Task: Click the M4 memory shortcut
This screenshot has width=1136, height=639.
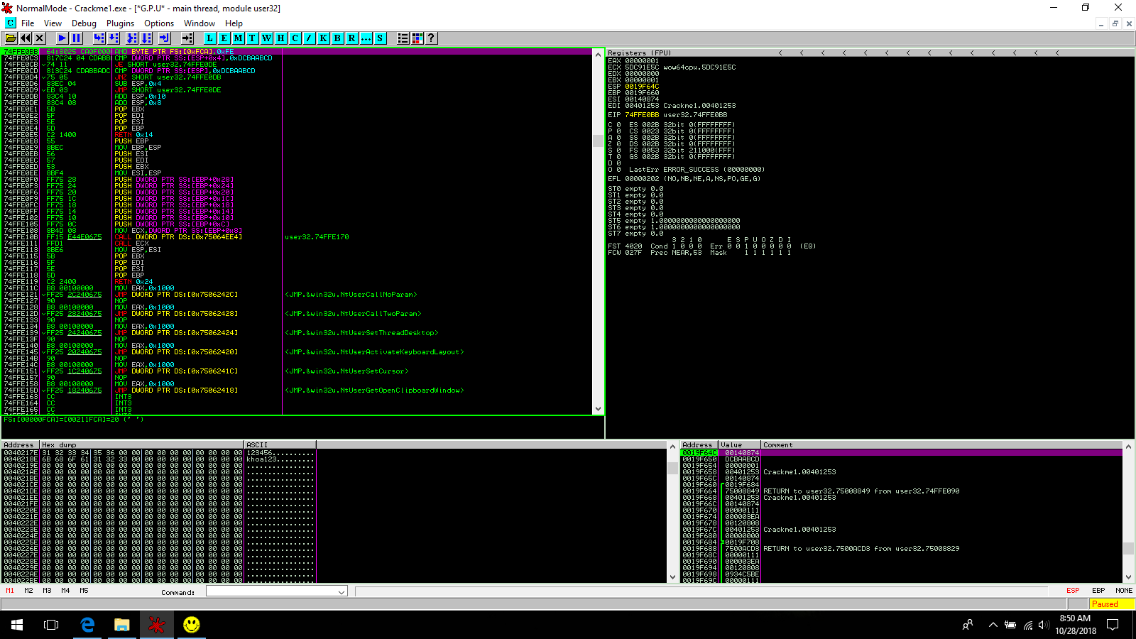Action: [65, 591]
